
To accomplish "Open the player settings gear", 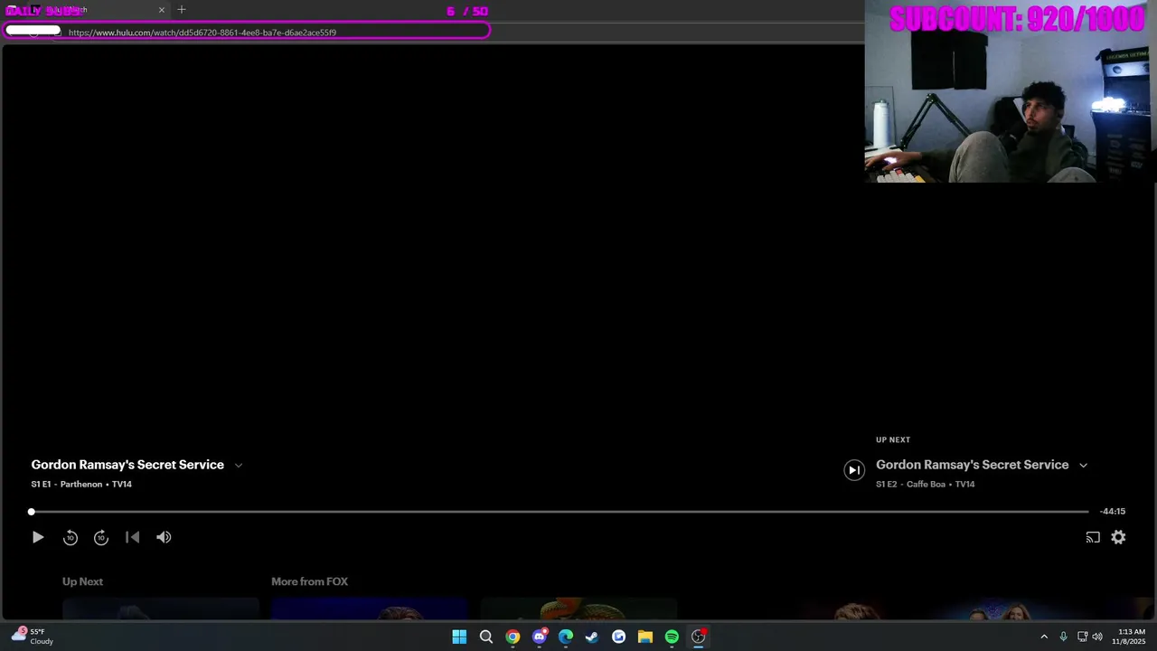I will click(1118, 537).
